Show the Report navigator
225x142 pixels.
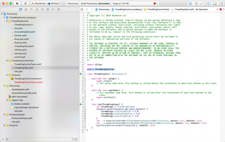[59, 9]
